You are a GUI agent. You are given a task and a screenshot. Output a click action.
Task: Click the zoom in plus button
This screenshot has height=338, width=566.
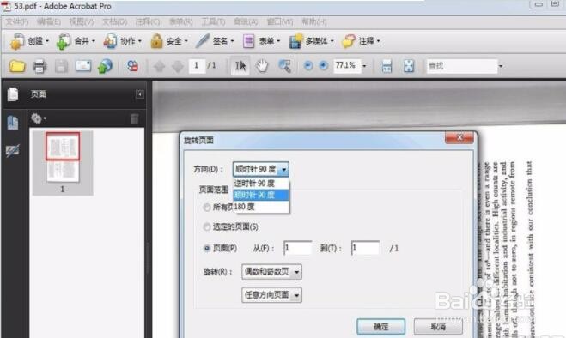pyautogui.click(x=324, y=66)
